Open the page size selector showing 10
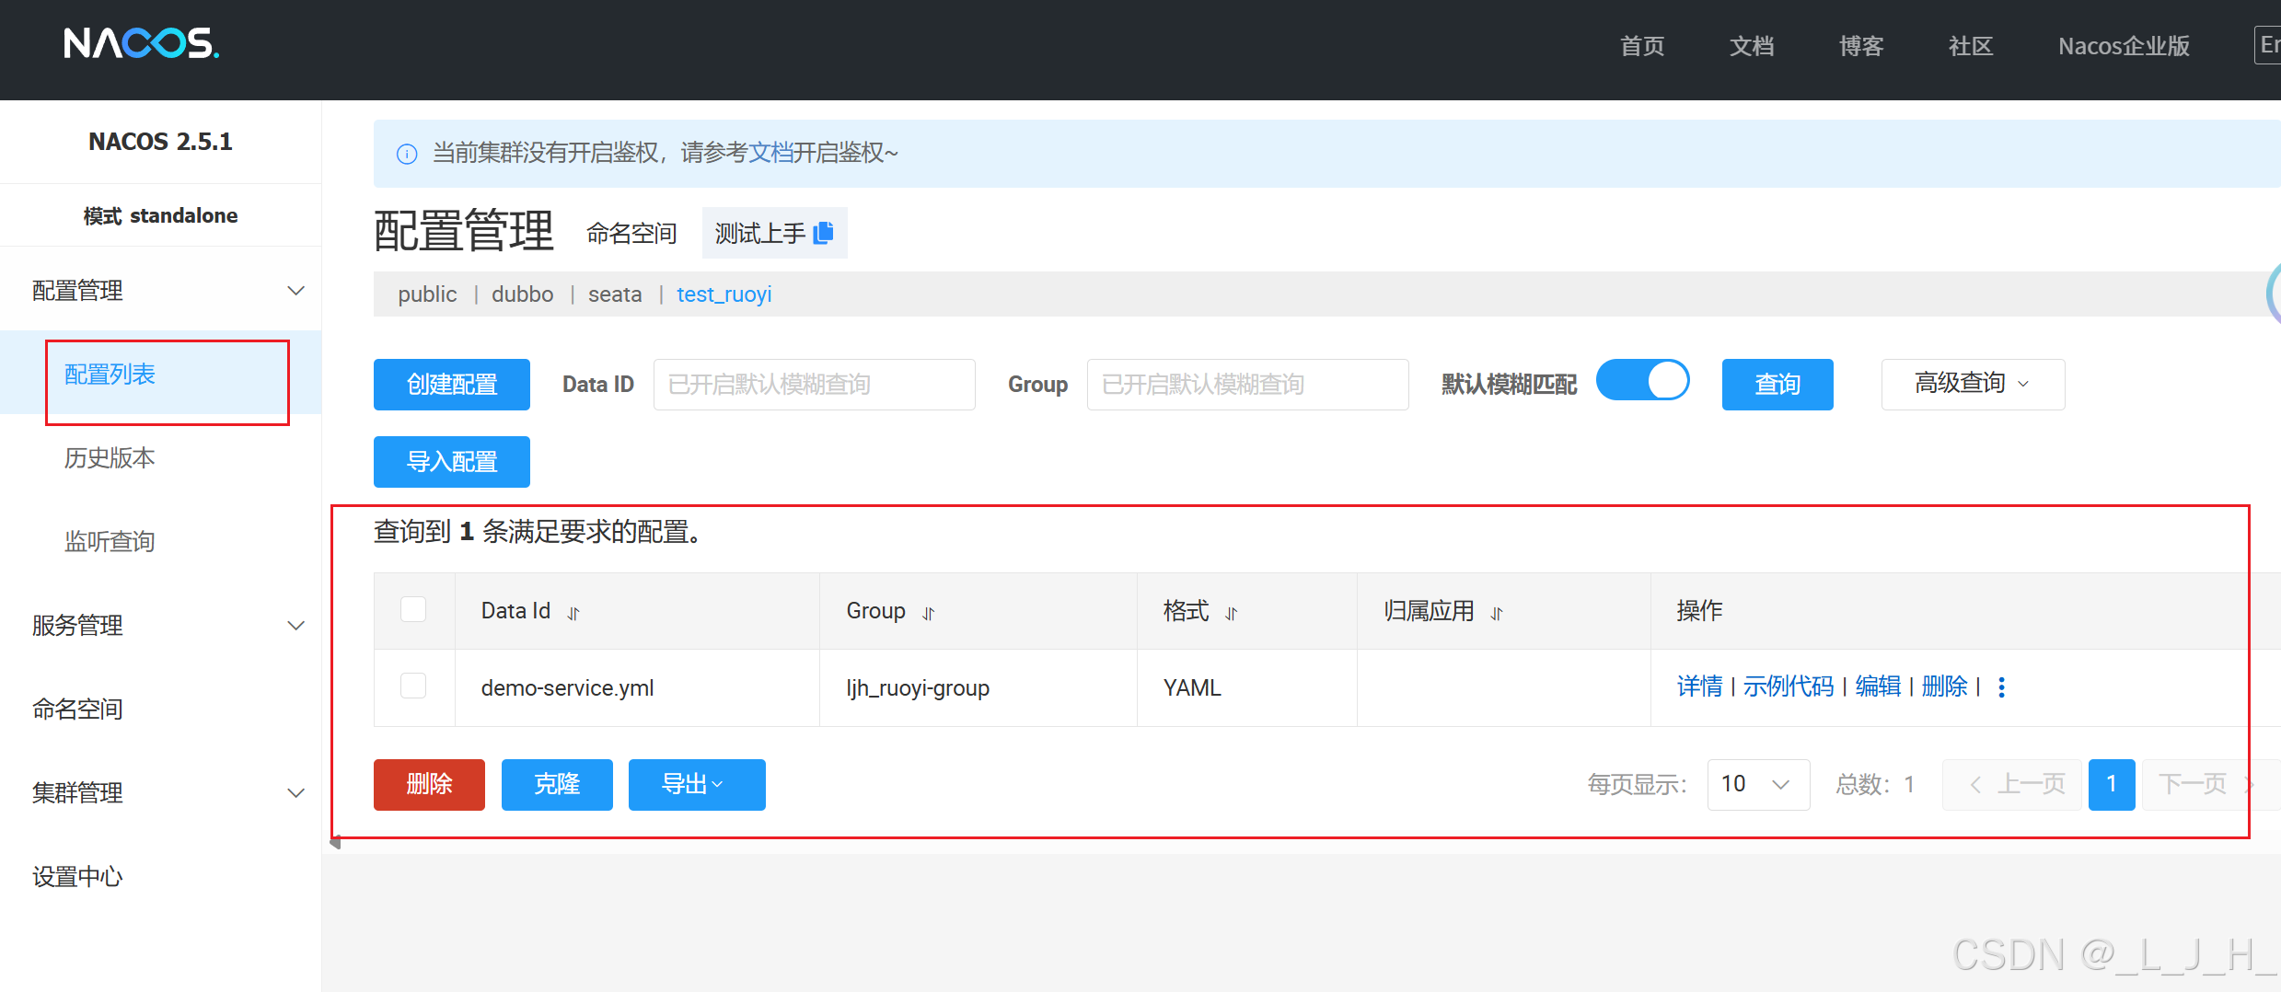This screenshot has height=992, width=2281. pos(1758,785)
